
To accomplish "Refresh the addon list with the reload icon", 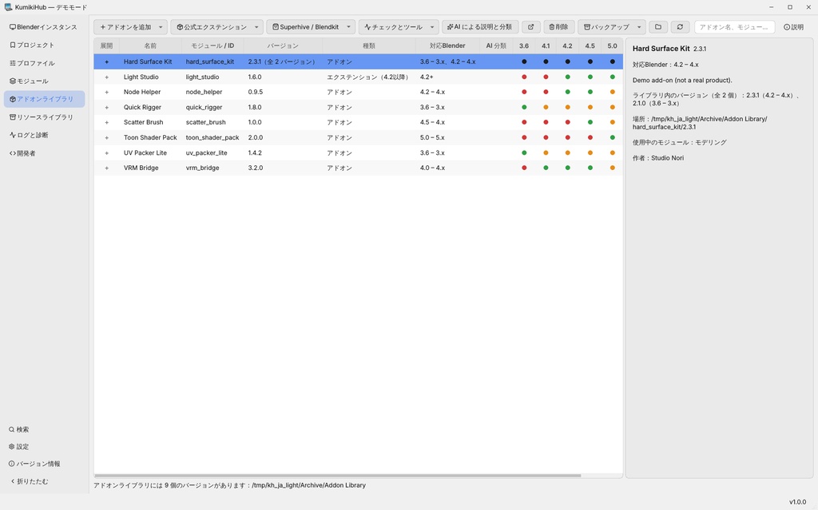I will [680, 27].
